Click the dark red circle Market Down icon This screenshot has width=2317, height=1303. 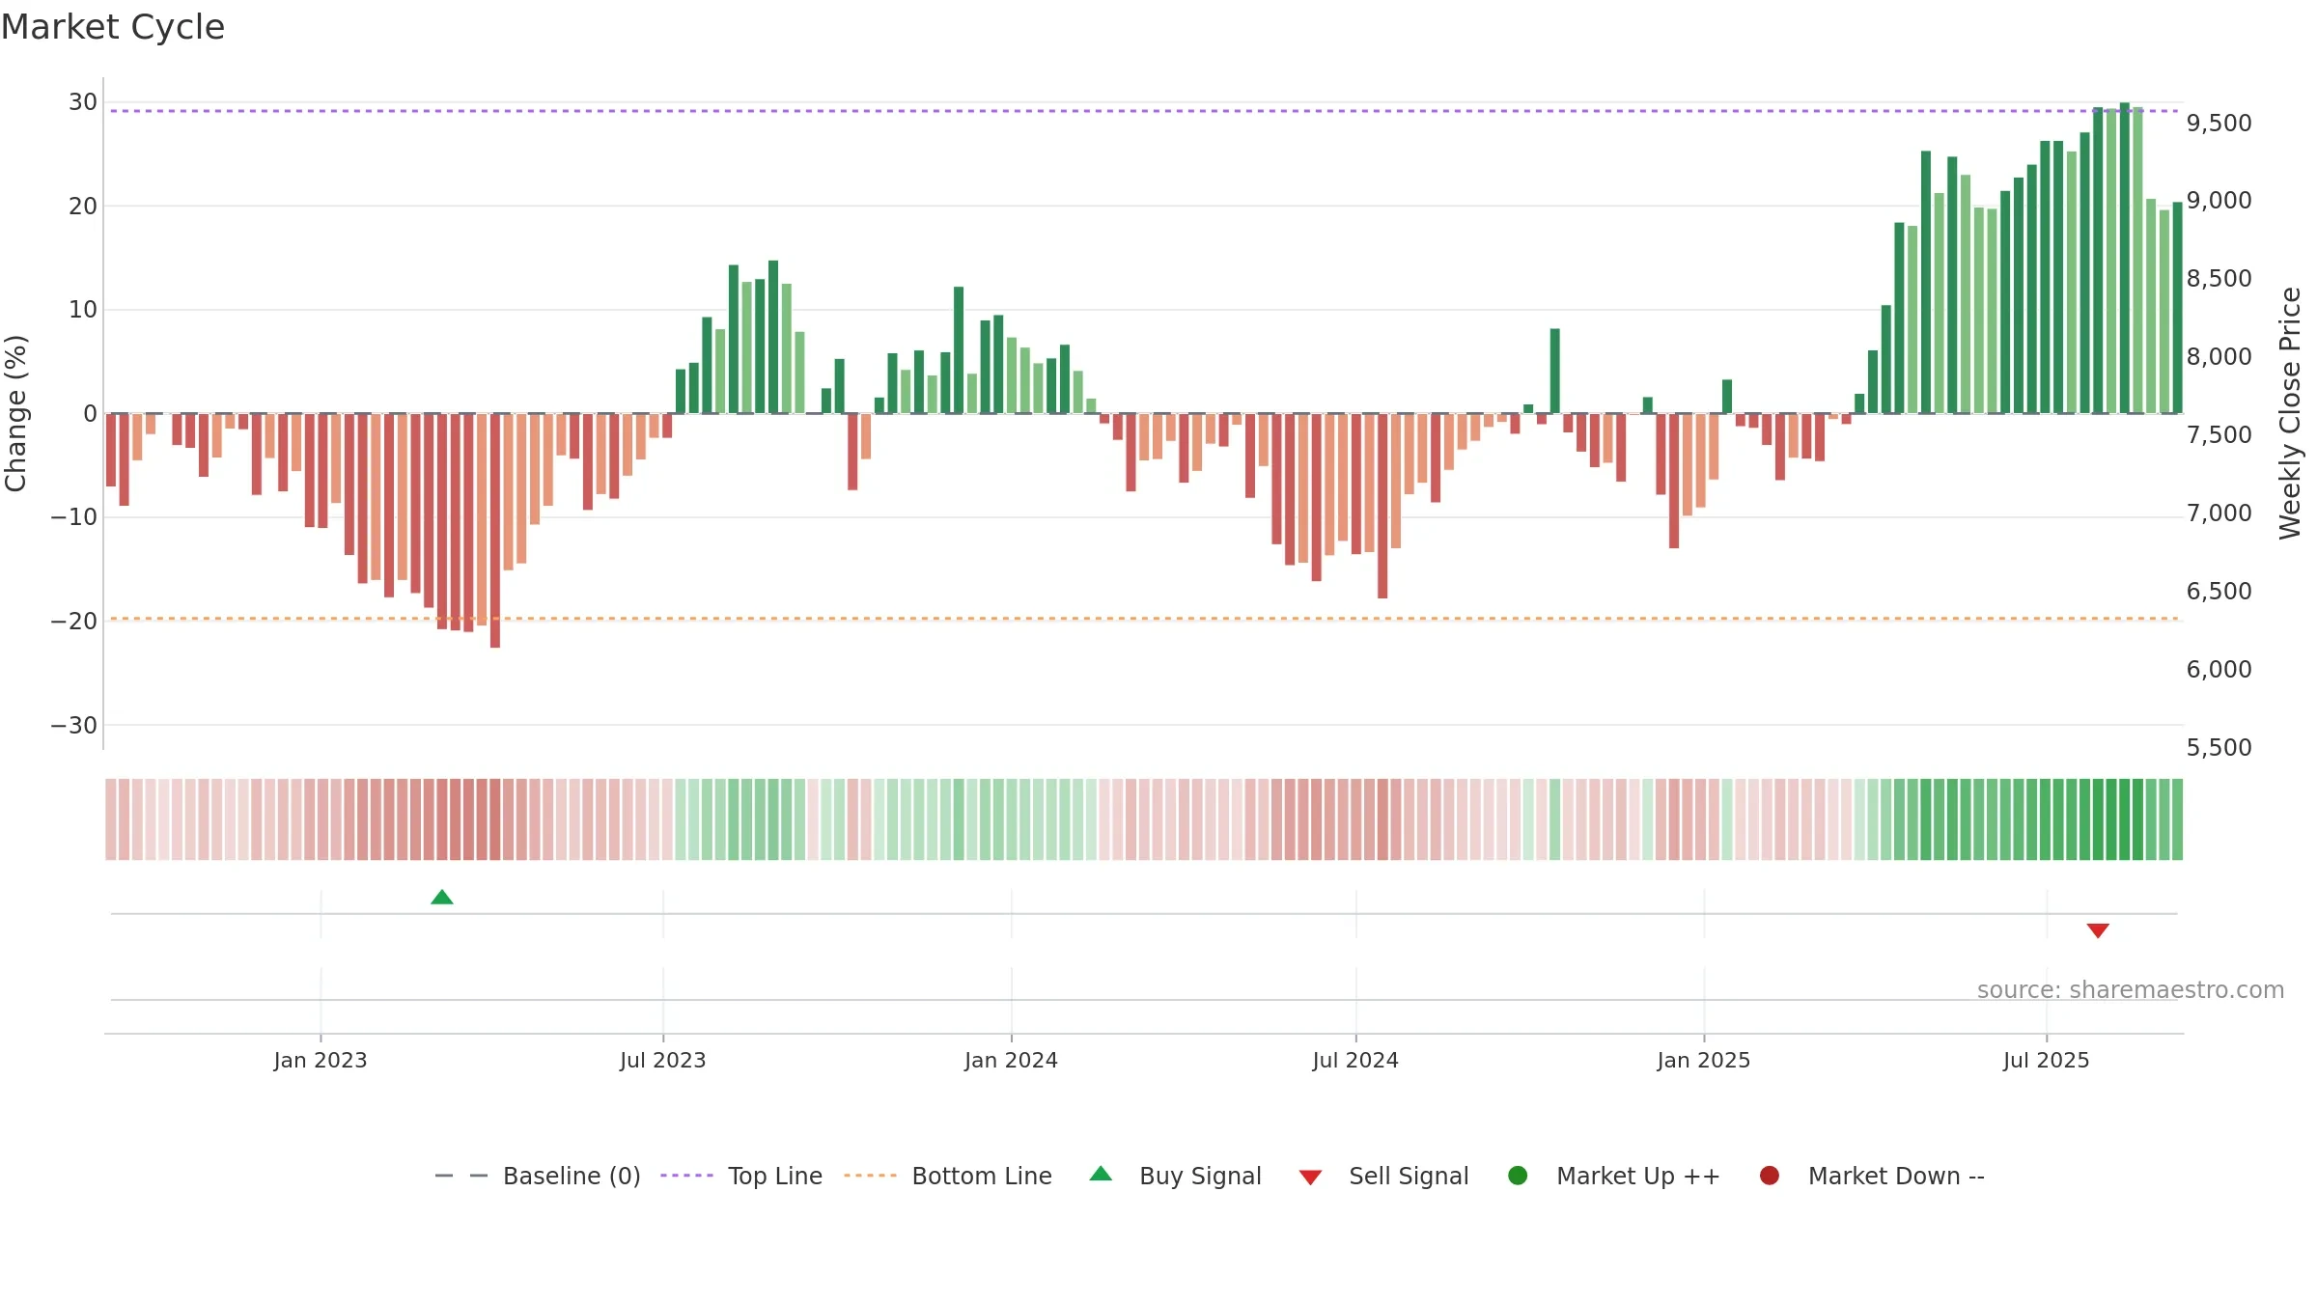click(1770, 1176)
